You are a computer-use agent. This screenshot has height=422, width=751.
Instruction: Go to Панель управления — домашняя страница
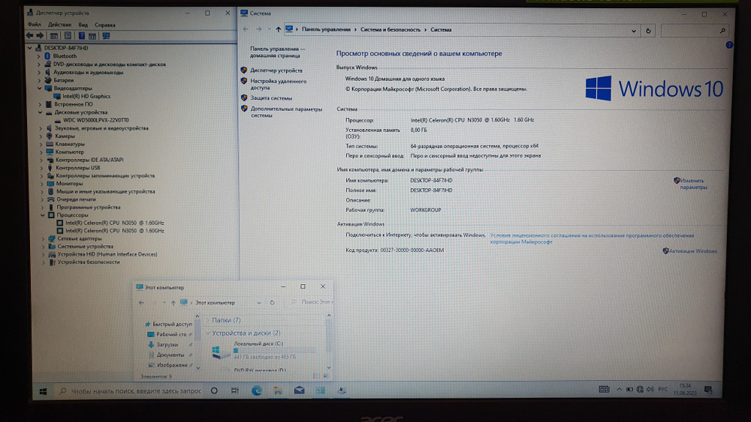[277, 52]
